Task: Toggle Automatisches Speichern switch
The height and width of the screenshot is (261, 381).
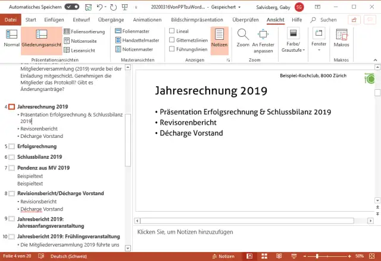Action: tap(72, 7)
